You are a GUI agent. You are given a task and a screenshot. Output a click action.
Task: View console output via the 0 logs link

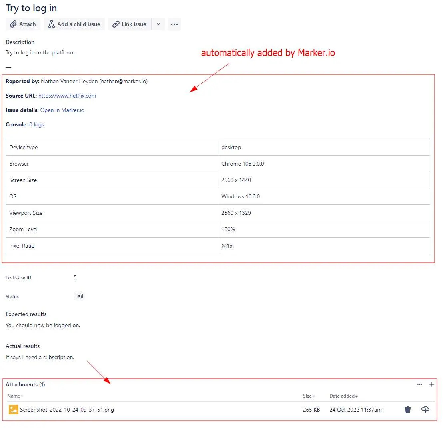36,124
